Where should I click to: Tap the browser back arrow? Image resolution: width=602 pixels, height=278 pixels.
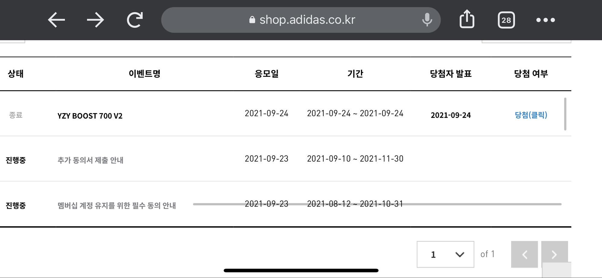click(x=56, y=20)
